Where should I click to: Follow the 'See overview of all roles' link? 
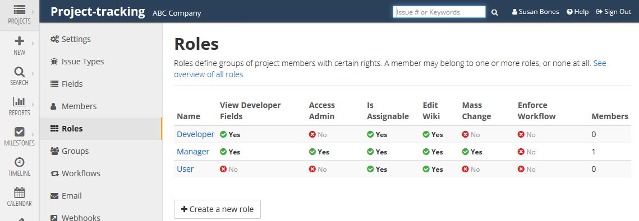coord(209,75)
